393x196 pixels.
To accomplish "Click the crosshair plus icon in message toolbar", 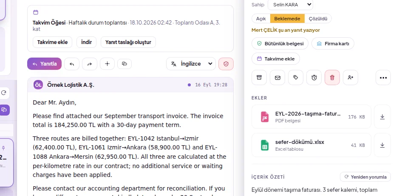I will tap(107, 64).
